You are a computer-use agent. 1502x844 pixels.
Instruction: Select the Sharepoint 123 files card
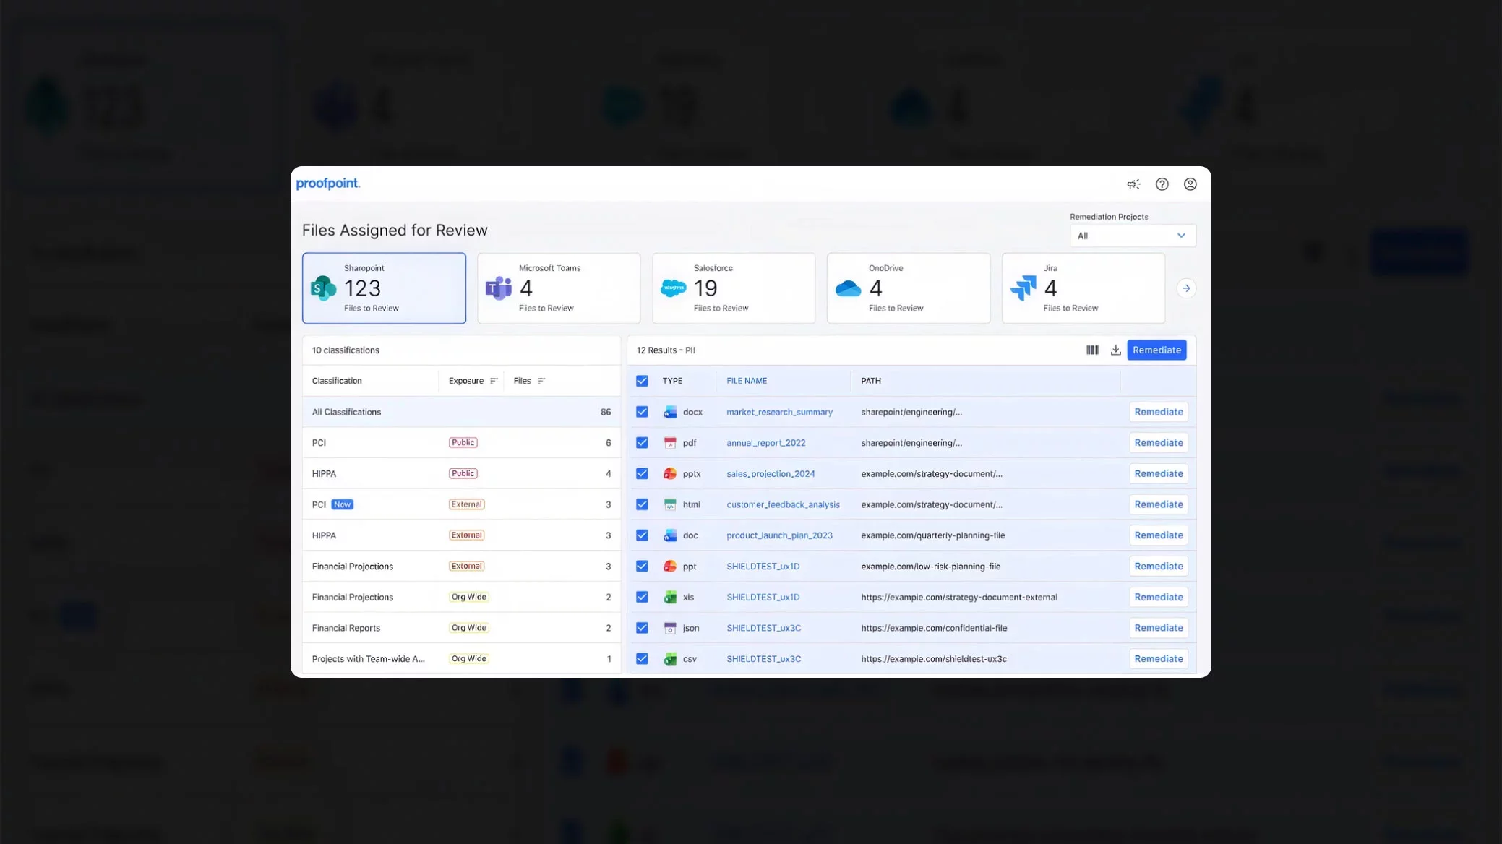pyautogui.click(x=384, y=288)
